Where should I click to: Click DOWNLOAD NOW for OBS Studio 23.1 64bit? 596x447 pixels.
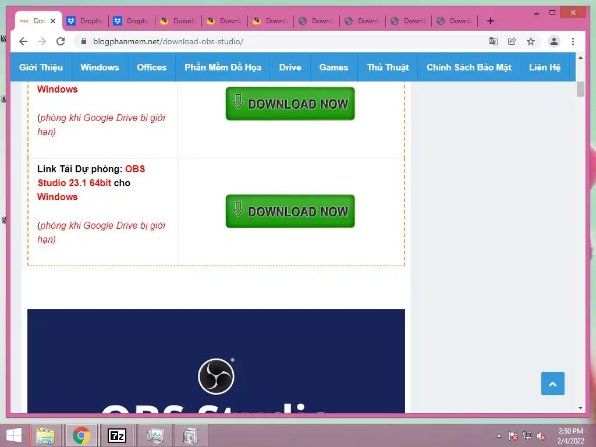click(x=290, y=211)
